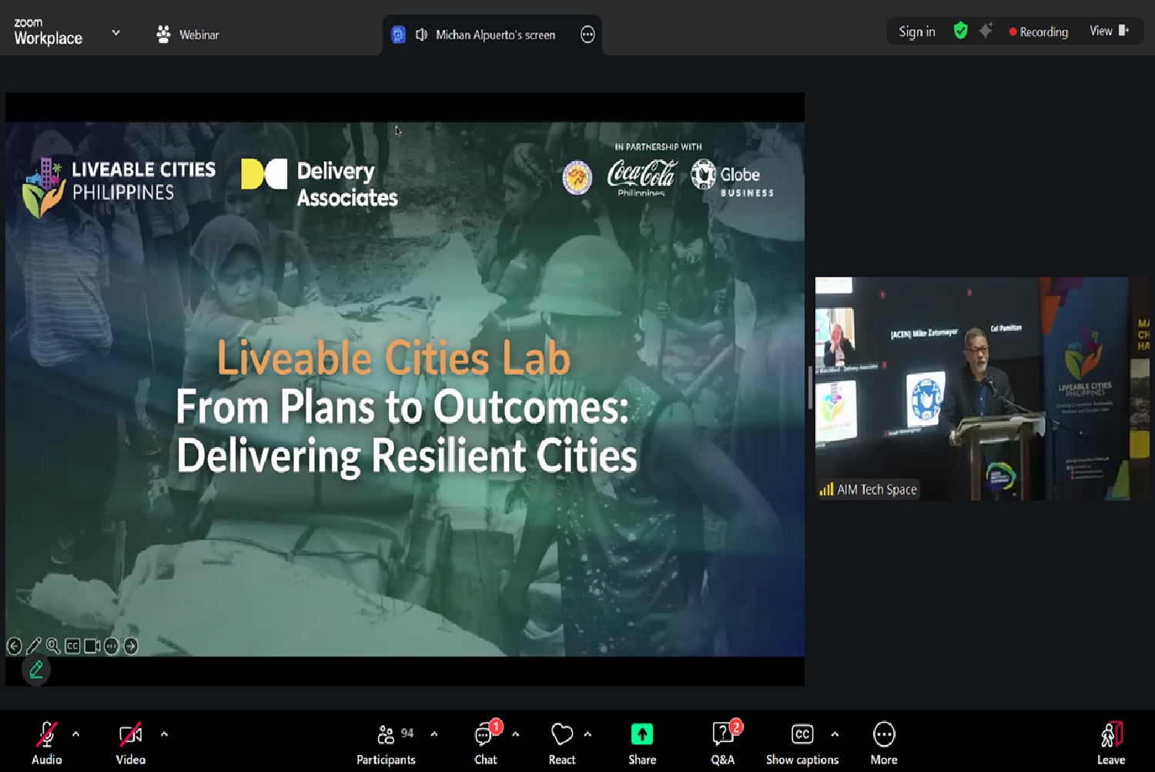1155x772 pixels.
Task: Open the Participants panel
Action: click(387, 735)
